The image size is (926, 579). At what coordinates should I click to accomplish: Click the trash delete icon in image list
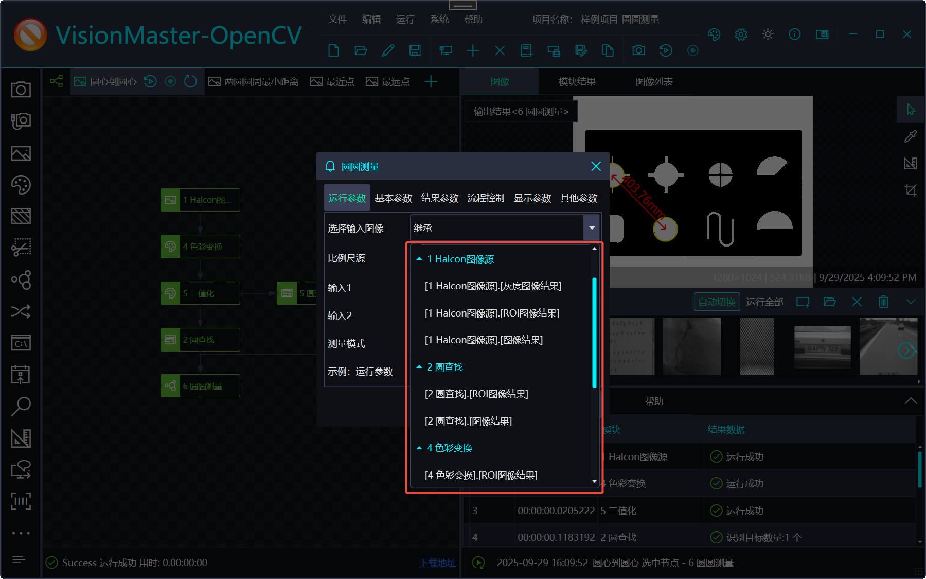883,302
